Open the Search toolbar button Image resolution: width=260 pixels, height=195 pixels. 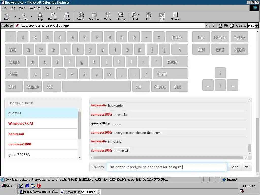81,17
